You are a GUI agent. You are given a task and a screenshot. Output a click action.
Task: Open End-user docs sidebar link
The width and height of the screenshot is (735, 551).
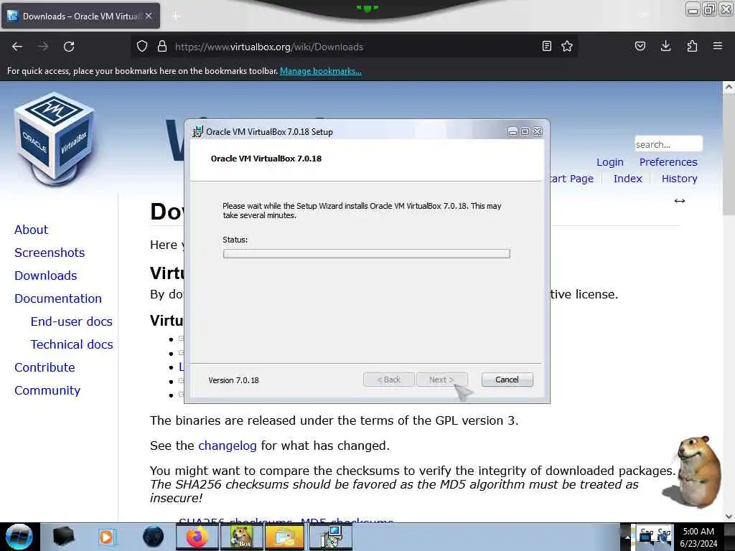click(x=71, y=321)
